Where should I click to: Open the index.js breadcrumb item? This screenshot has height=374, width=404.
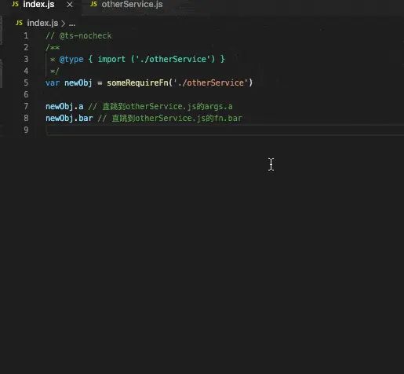tap(42, 23)
